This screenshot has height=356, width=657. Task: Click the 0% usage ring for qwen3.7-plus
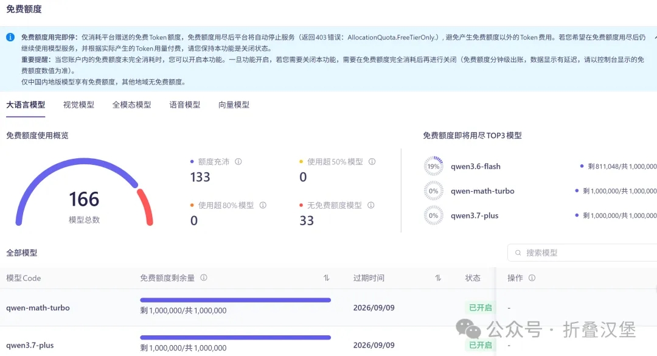[x=433, y=215]
